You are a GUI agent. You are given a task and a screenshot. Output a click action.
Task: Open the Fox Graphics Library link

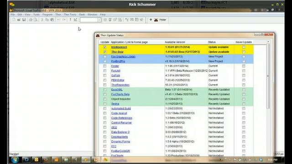pos(123,56)
